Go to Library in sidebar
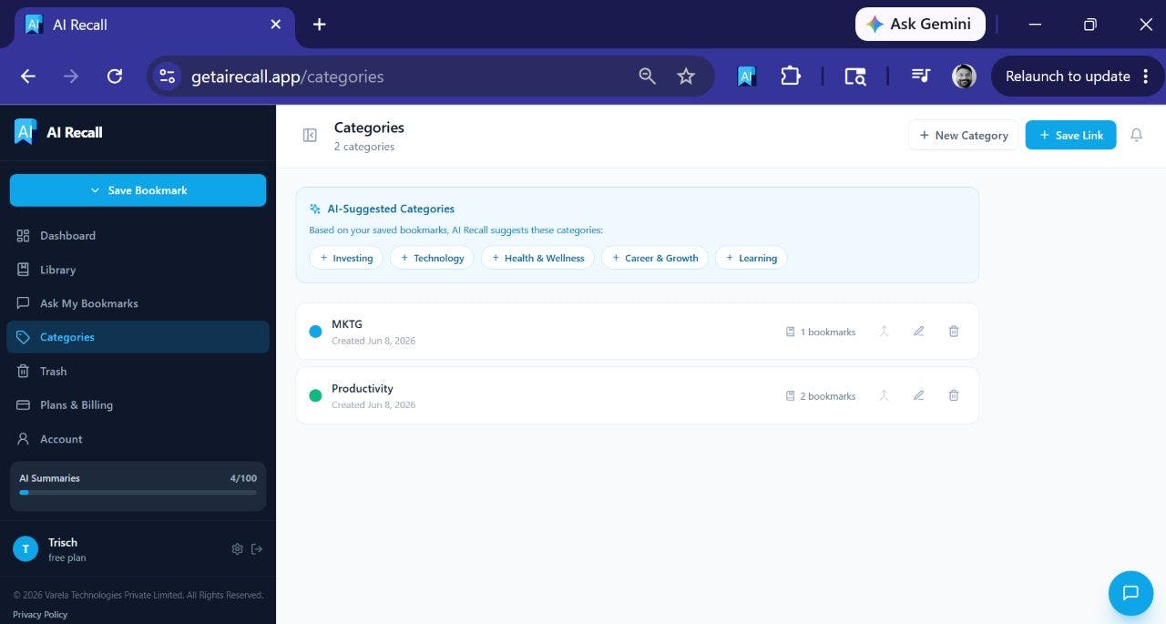The height and width of the screenshot is (624, 1166). click(x=138, y=270)
